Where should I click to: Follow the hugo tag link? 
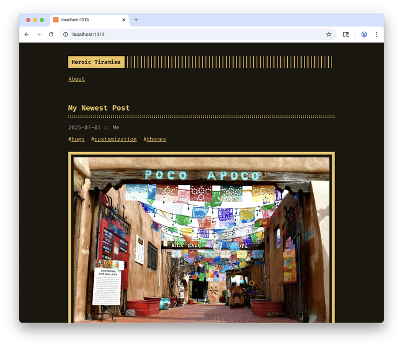pyautogui.click(x=78, y=139)
